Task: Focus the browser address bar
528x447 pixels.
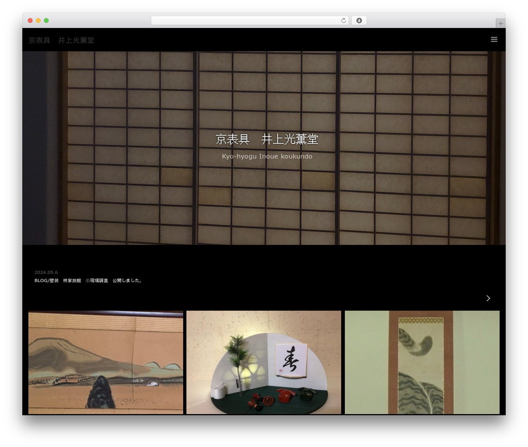Action: coord(250,21)
